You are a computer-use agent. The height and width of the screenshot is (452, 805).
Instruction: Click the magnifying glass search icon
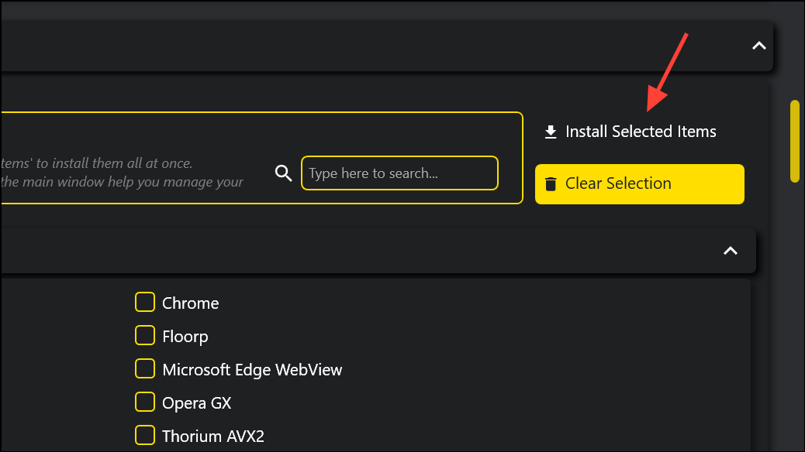point(283,173)
